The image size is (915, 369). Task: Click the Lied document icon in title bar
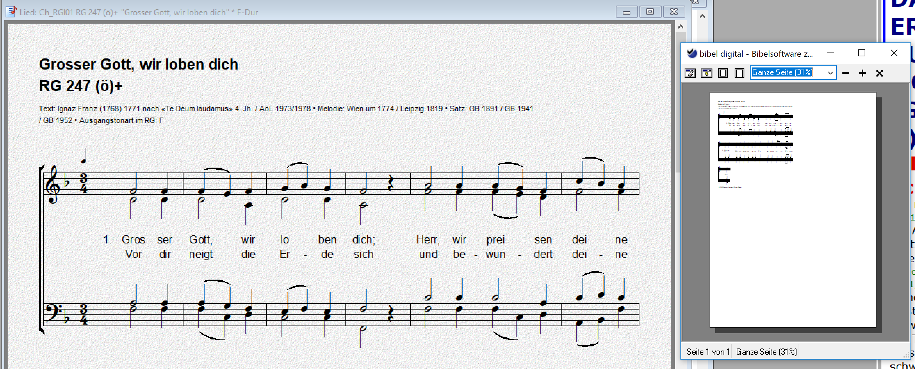pyautogui.click(x=11, y=12)
